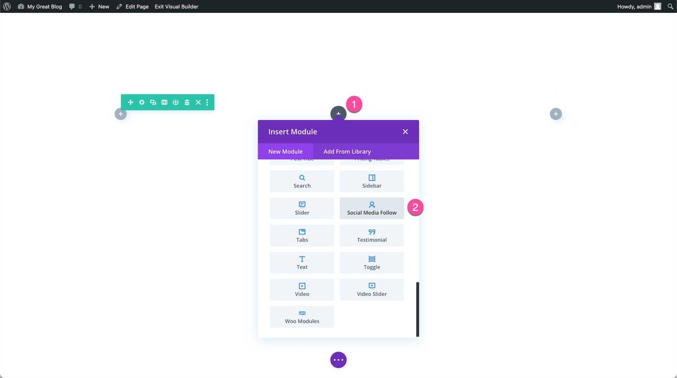Insert the Video Slider module
Image resolution: width=677 pixels, height=378 pixels.
372,289
